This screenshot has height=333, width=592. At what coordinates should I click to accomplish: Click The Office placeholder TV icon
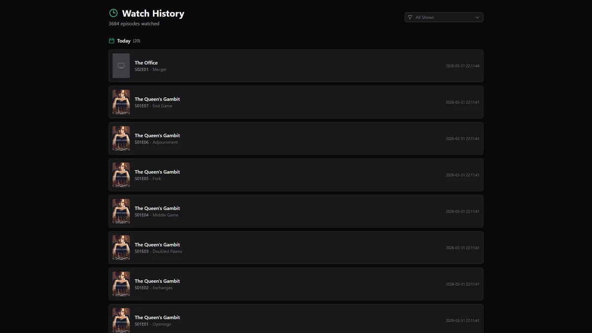click(121, 66)
